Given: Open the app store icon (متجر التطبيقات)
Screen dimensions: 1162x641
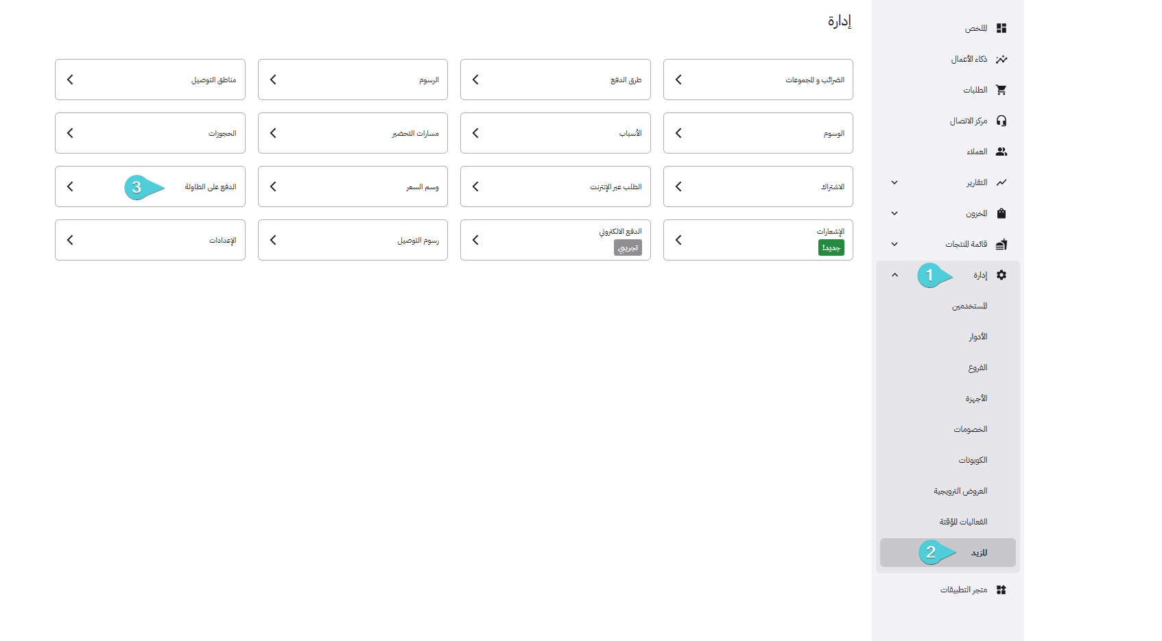Looking at the screenshot, I should (1001, 590).
